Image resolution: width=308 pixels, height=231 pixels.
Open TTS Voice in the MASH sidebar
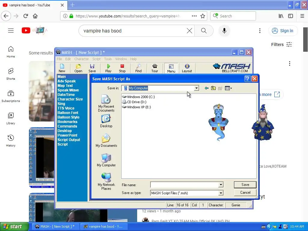[66, 108]
